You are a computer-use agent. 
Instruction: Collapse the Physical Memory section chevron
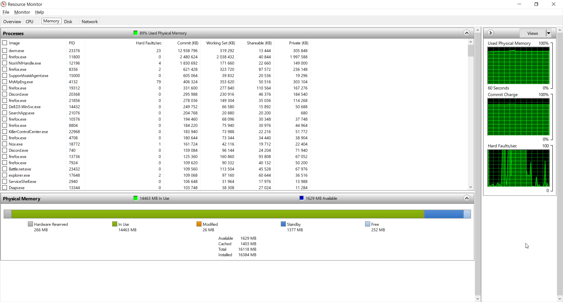[x=467, y=198]
